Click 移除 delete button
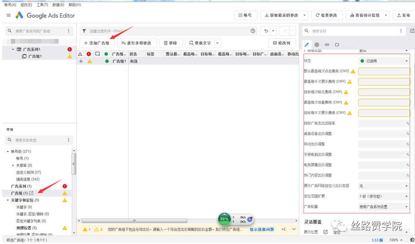Screen dimensions: 415x244 pos(170,43)
